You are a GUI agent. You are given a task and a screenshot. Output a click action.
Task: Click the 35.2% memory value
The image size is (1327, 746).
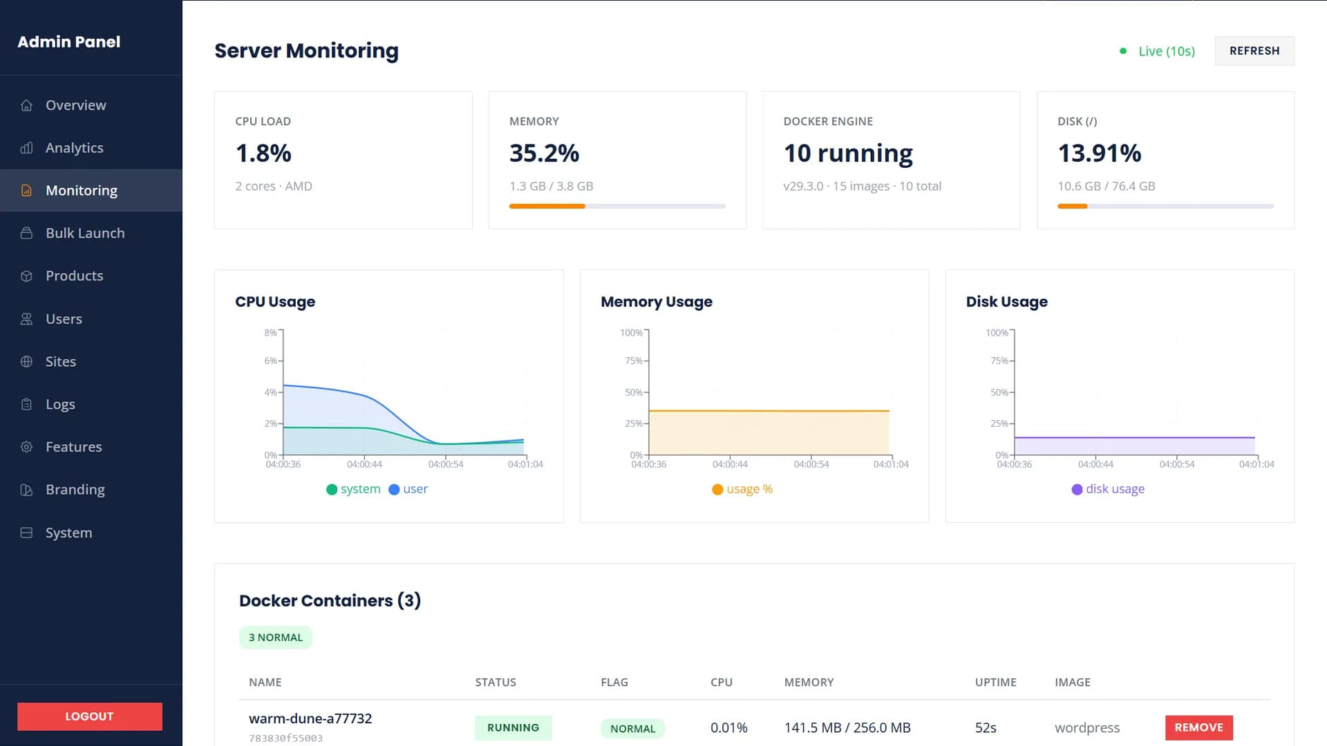click(544, 153)
